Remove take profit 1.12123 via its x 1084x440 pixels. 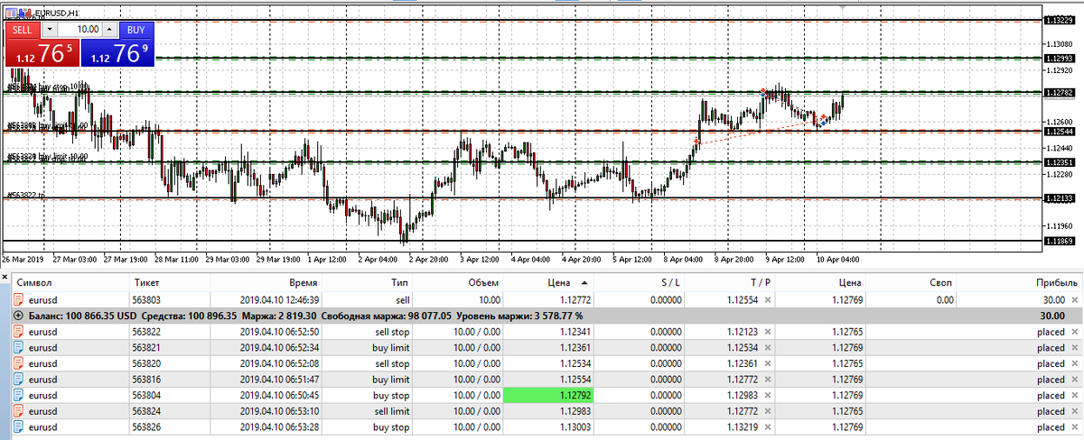pos(768,332)
